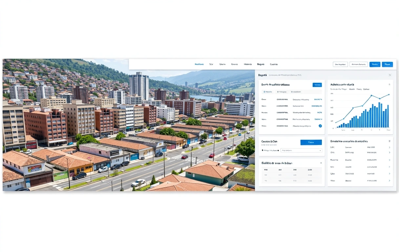
Task: Open the menu icon on the Análisis de banda table
Action: [321, 163]
